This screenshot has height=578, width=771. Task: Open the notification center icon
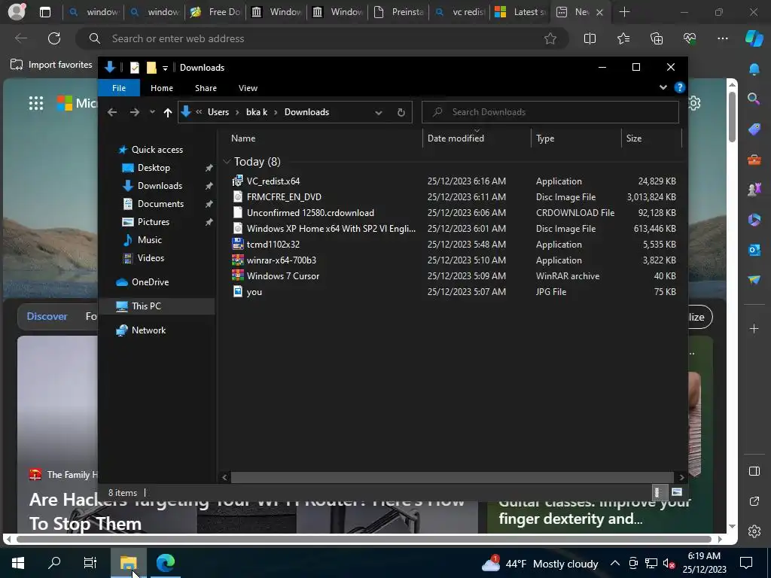pos(746,563)
